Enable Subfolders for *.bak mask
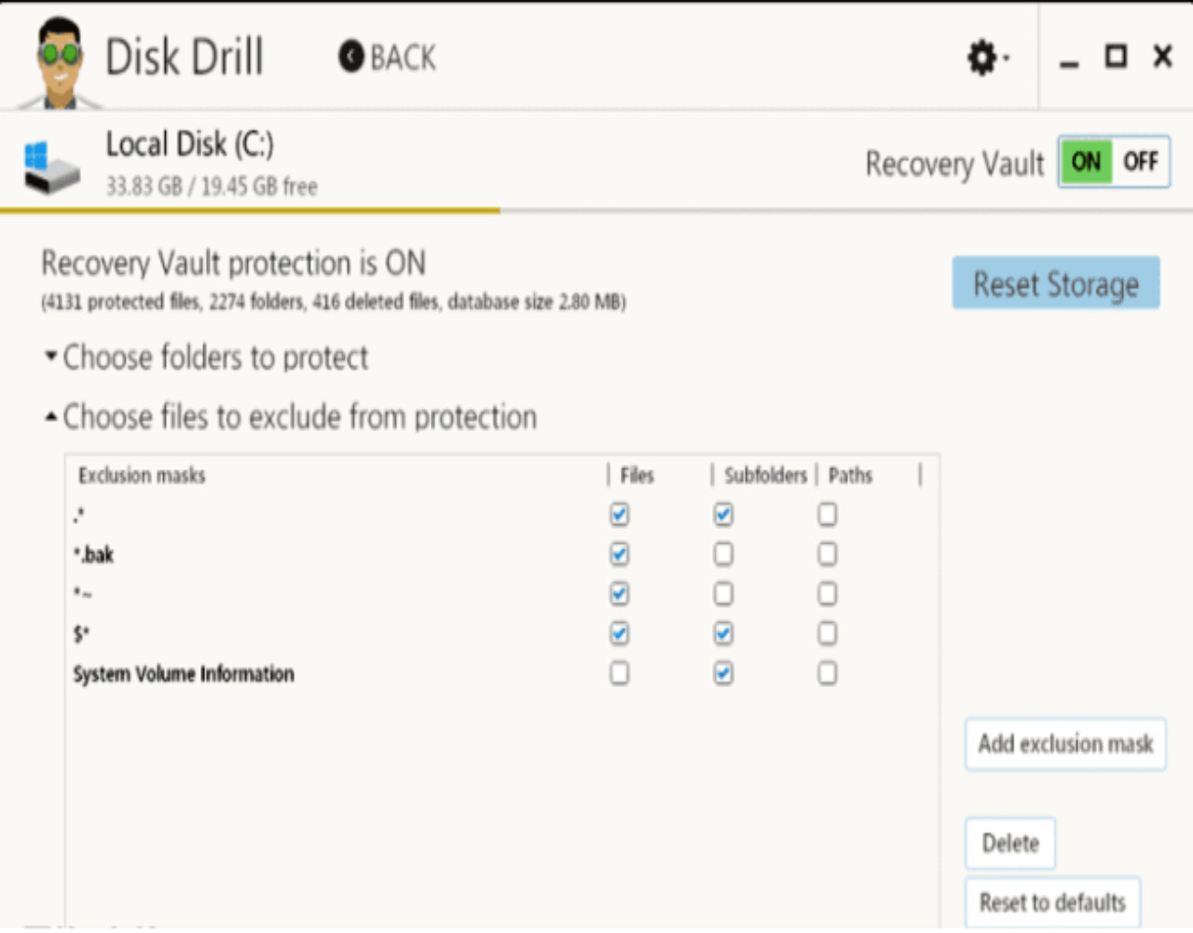The width and height of the screenshot is (1193, 933). tap(723, 555)
